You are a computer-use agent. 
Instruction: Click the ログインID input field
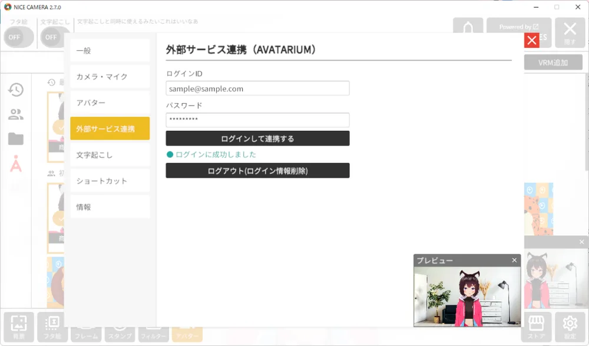tap(258, 88)
